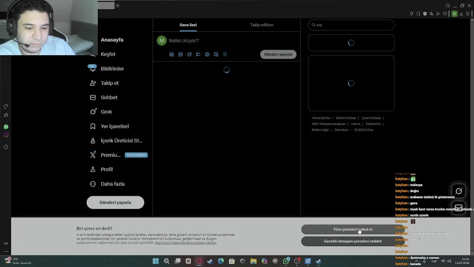
Task: Open WhatsApp from taskbar
Action: coord(286,261)
